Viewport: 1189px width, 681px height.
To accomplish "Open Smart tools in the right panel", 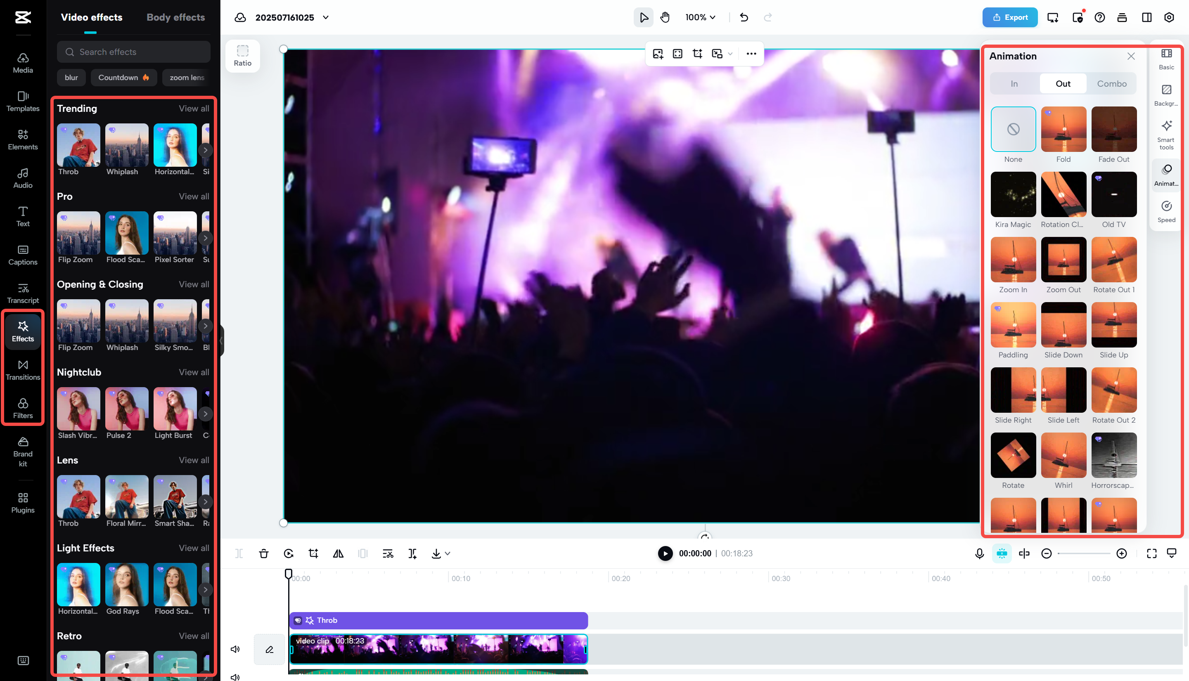I will pyautogui.click(x=1165, y=134).
